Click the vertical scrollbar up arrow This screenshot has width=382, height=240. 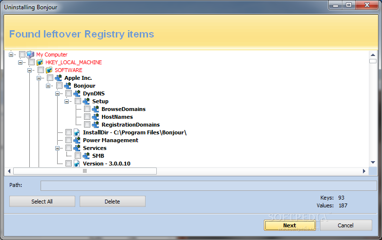click(373, 55)
